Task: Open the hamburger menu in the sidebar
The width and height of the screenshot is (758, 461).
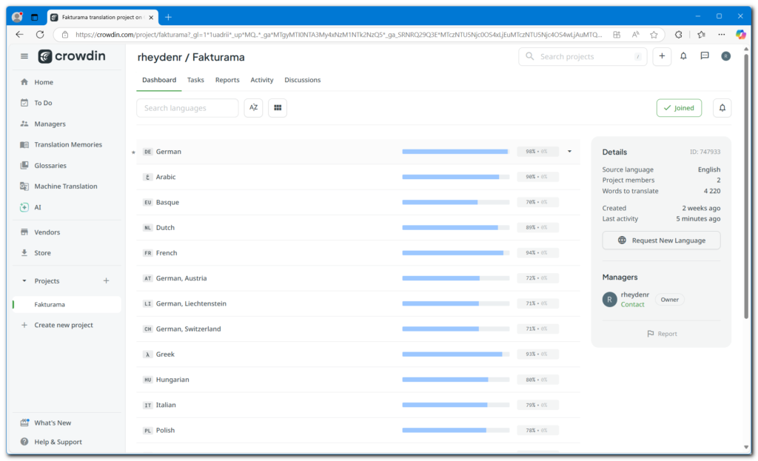Action: click(x=24, y=56)
